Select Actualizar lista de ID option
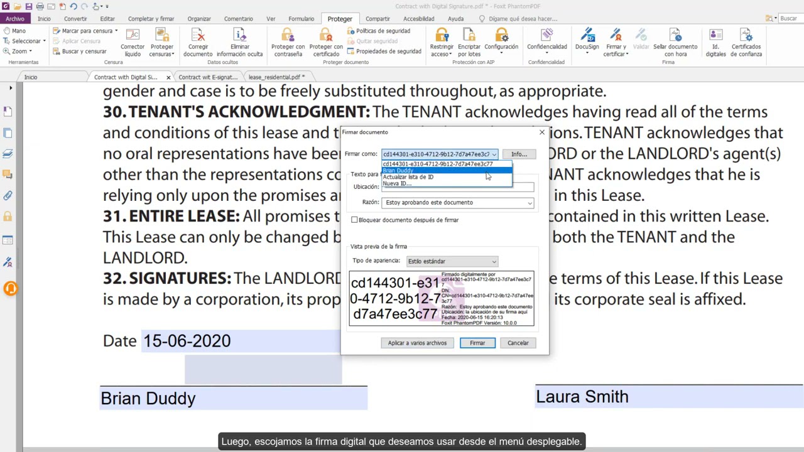The image size is (804, 452). coord(447,177)
